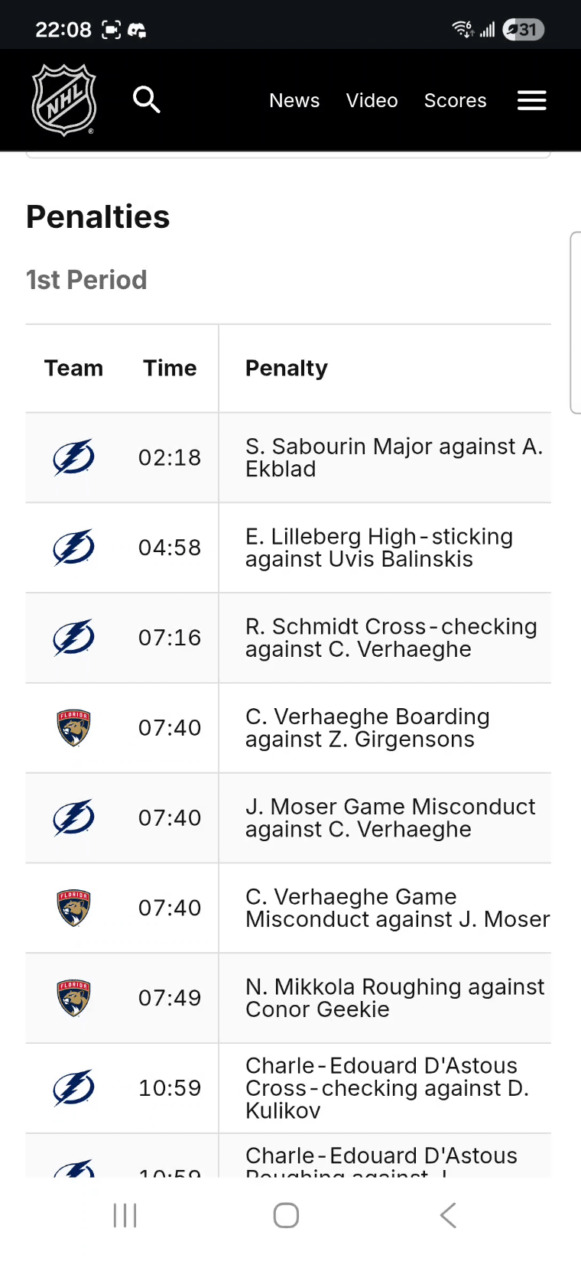
Task: Go to the News section
Action: click(294, 100)
